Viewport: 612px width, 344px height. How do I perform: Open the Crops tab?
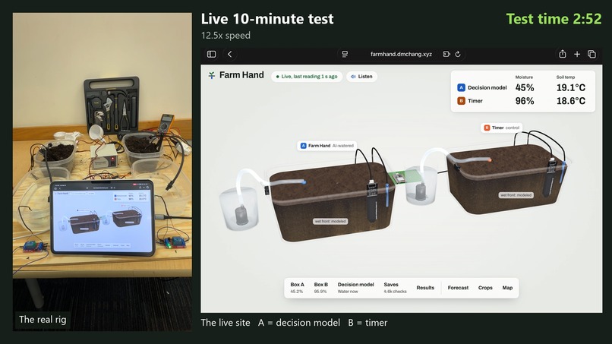click(x=485, y=288)
